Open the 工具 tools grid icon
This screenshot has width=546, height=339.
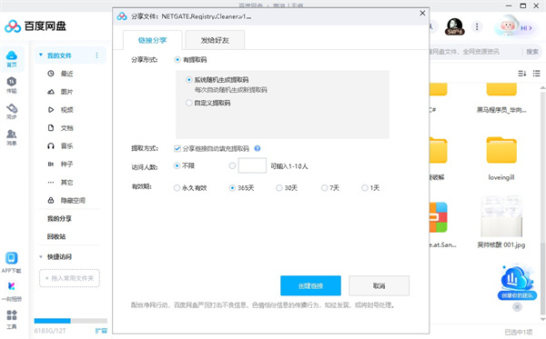pos(12,319)
